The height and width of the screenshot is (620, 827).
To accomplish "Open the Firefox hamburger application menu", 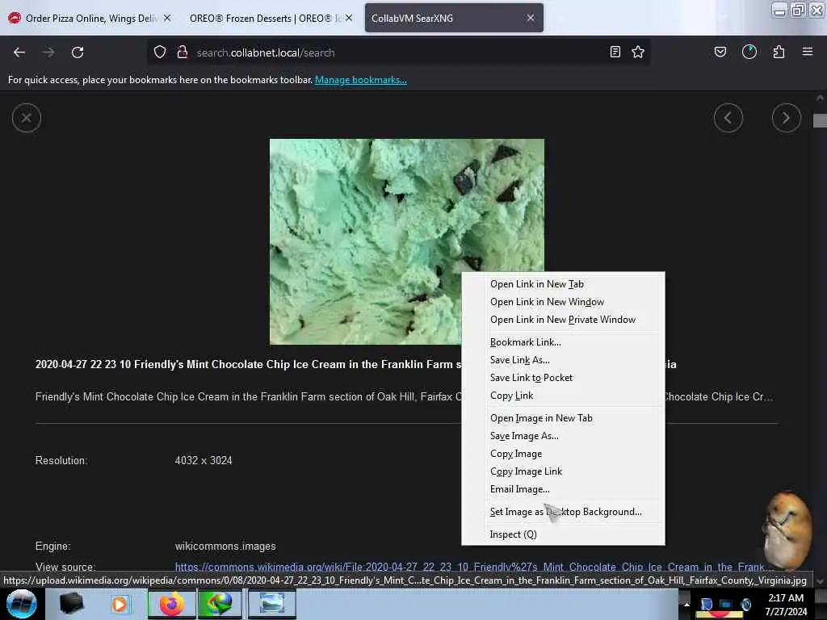I will 807,52.
